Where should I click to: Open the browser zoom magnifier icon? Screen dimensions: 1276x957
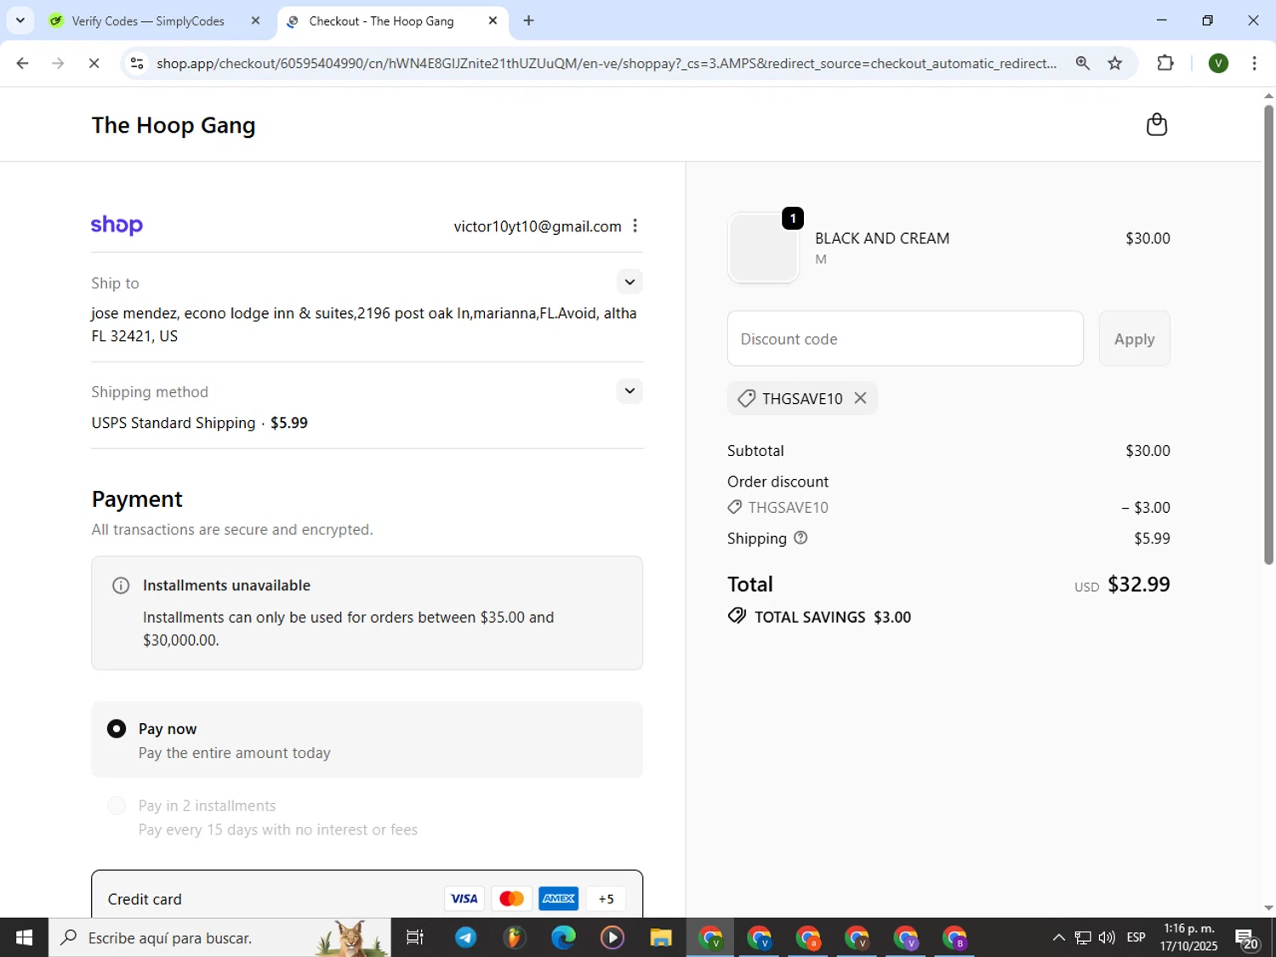coord(1082,63)
